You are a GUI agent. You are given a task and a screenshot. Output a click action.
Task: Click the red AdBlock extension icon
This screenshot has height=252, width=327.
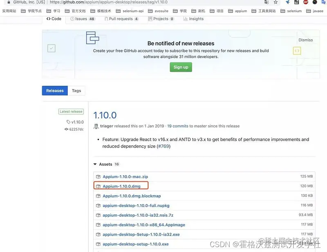pos(306,2)
